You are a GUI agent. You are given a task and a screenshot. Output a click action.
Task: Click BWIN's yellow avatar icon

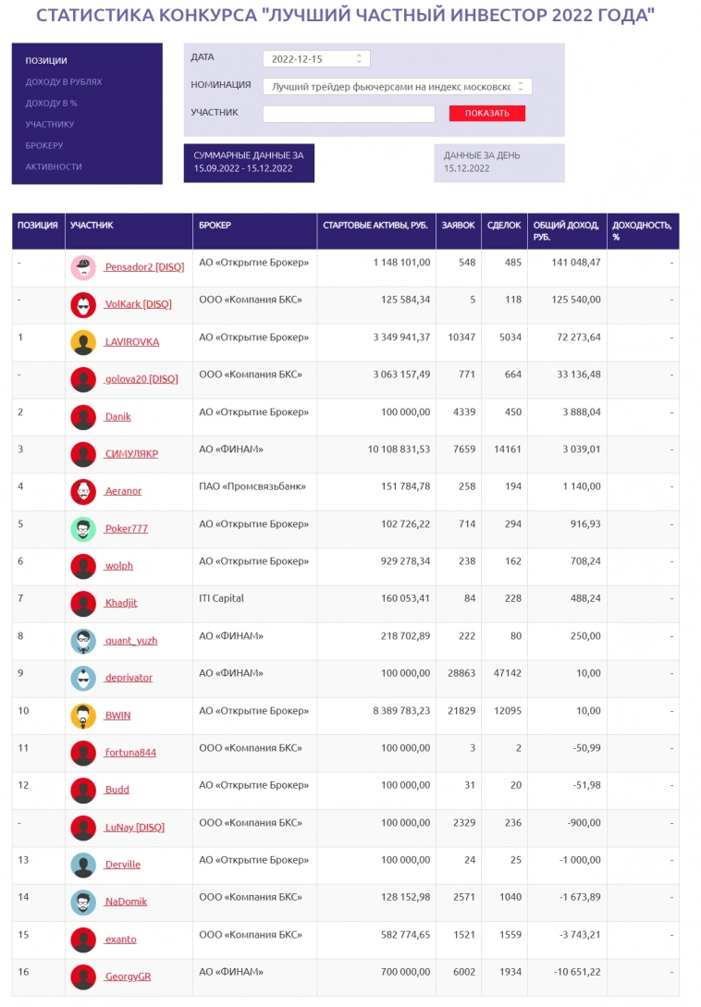[83, 716]
